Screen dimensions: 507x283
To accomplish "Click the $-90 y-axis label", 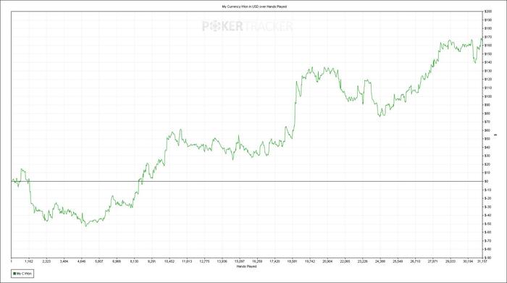I will click(487, 258).
